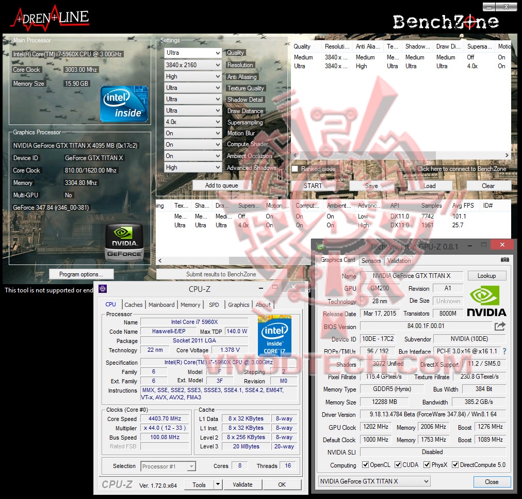Switch to the Sensors tab in GPU-Z
Image resolution: width=522 pixels, height=499 pixels.
click(371, 261)
